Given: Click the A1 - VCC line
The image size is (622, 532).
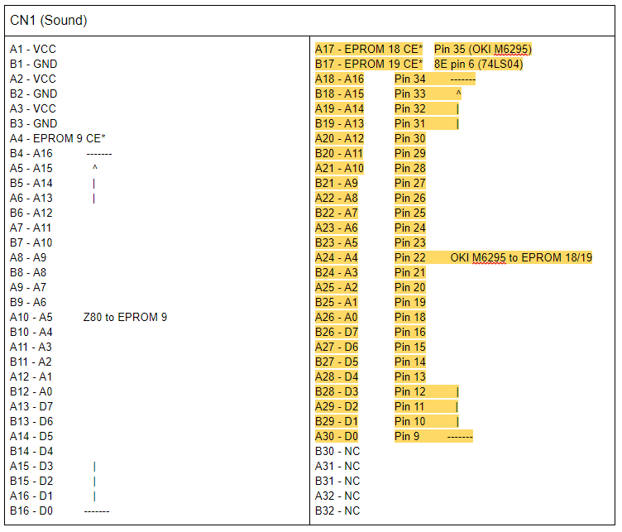Looking at the screenshot, I should [33, 50].
